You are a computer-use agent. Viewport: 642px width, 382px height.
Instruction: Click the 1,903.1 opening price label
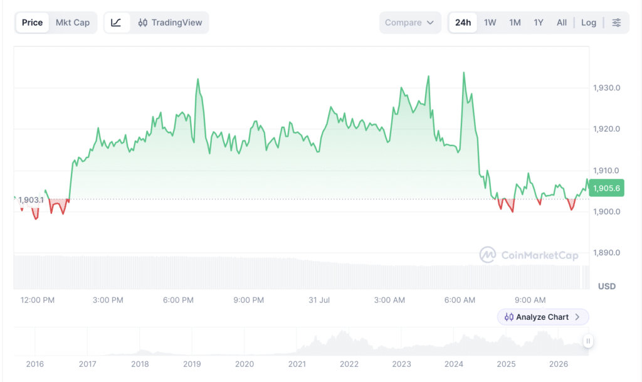(31, 200)
